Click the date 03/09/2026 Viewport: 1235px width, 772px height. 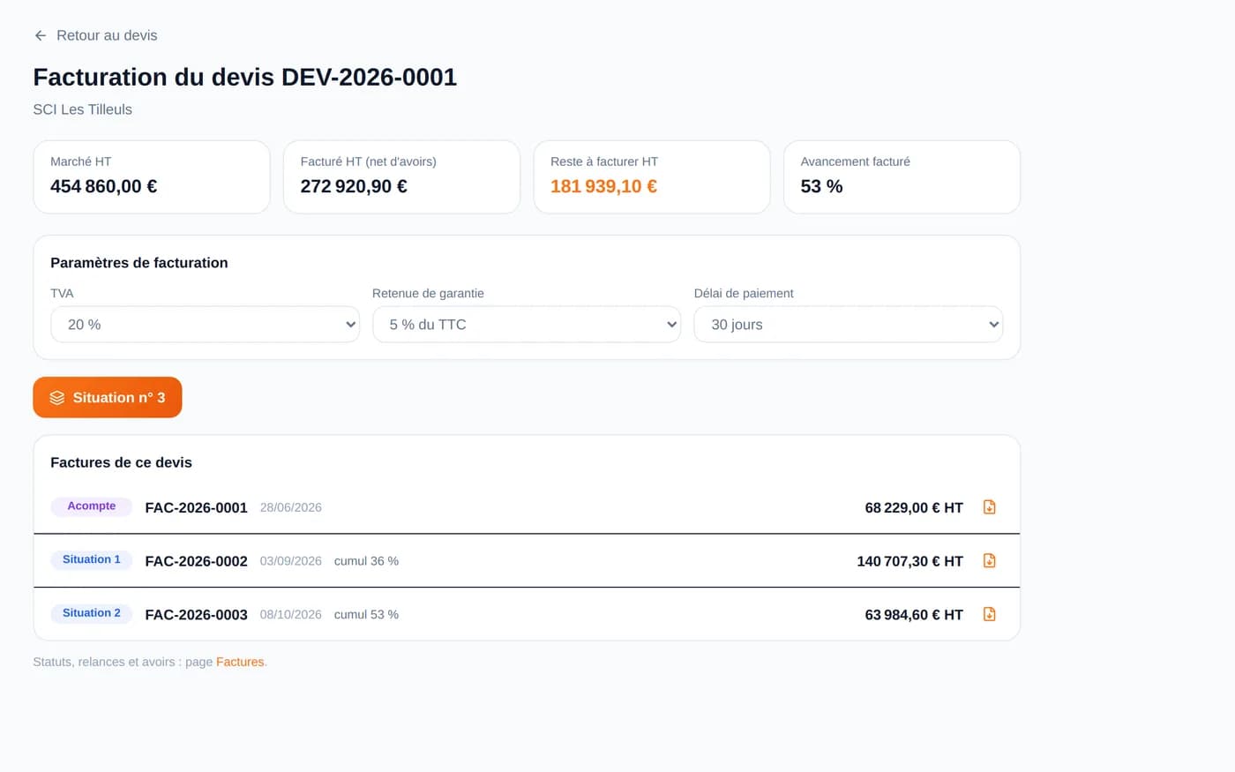coord(291,561)
